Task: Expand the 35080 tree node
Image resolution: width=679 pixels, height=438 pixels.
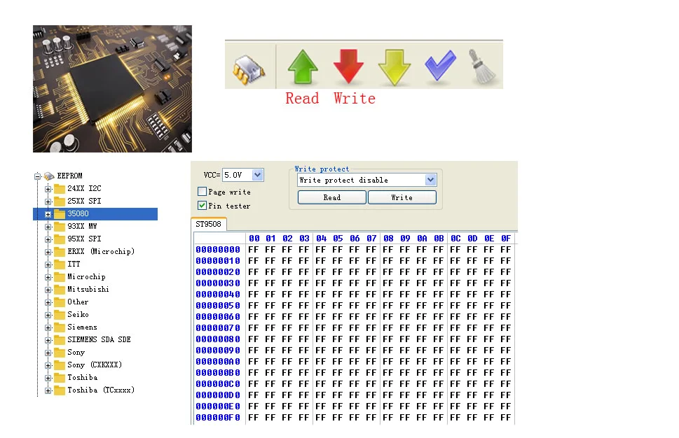Action: [48, 214]
